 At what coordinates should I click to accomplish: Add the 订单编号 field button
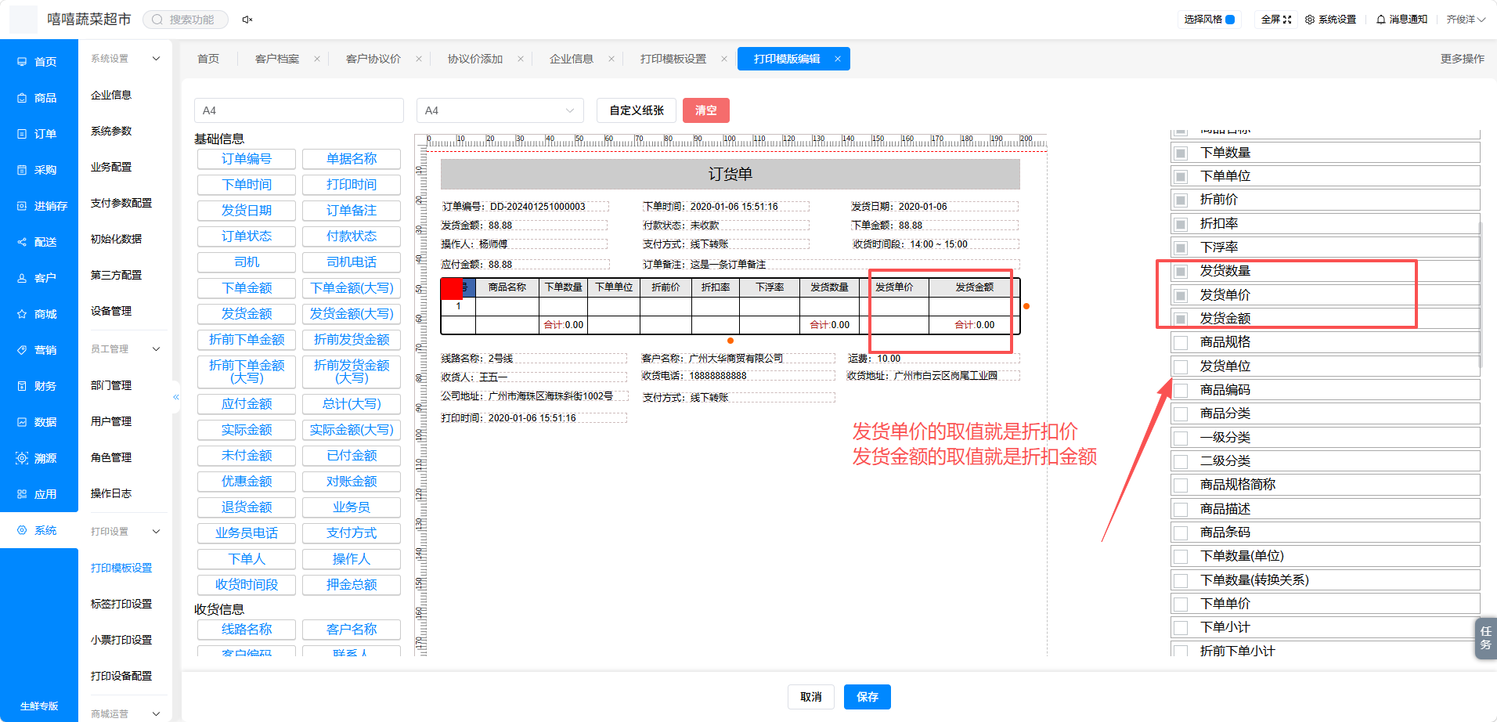pos(247,159)
